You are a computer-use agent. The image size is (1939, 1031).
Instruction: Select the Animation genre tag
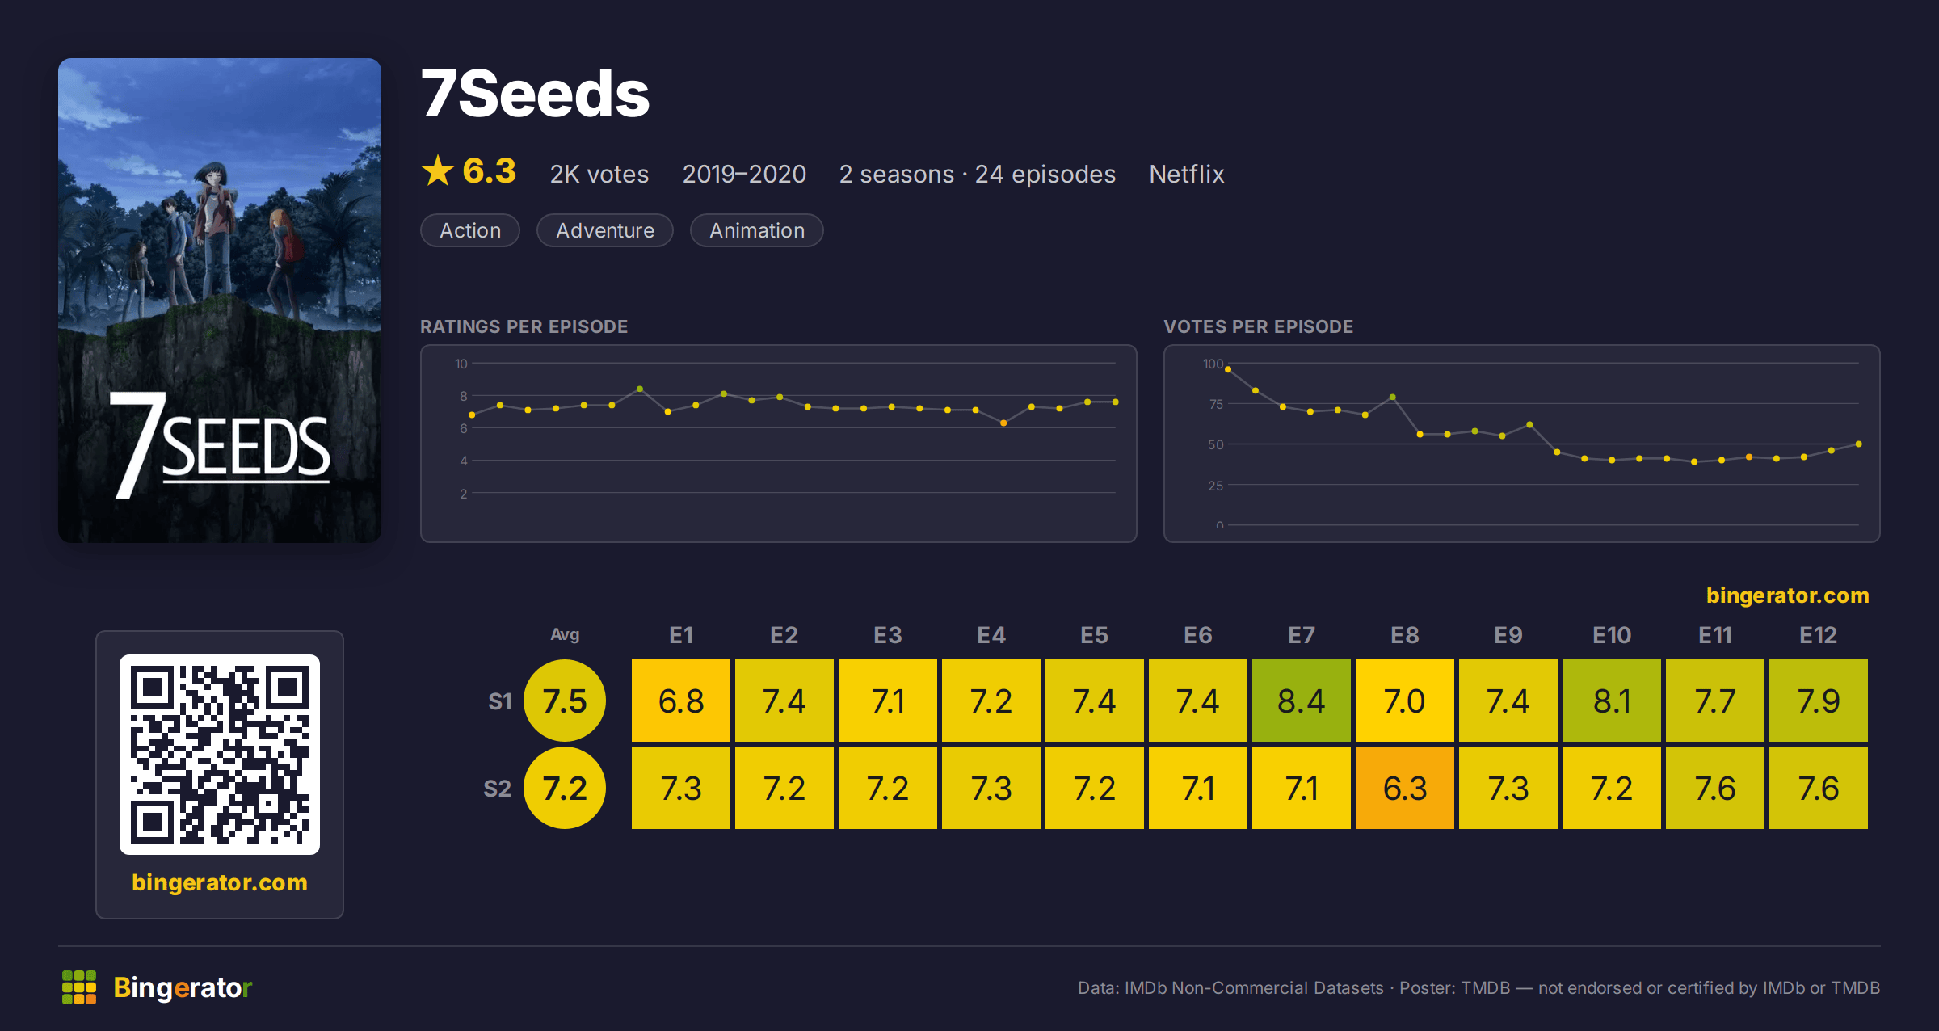757,230
